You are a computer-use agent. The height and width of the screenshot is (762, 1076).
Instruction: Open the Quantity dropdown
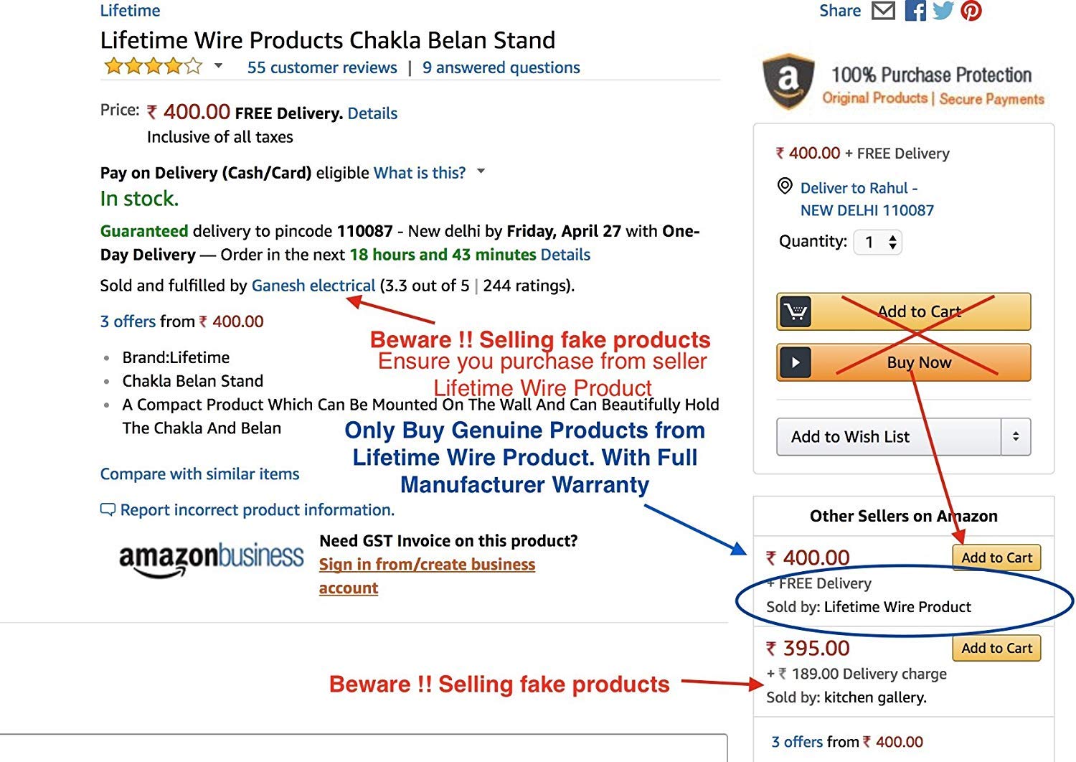[878, 242]
